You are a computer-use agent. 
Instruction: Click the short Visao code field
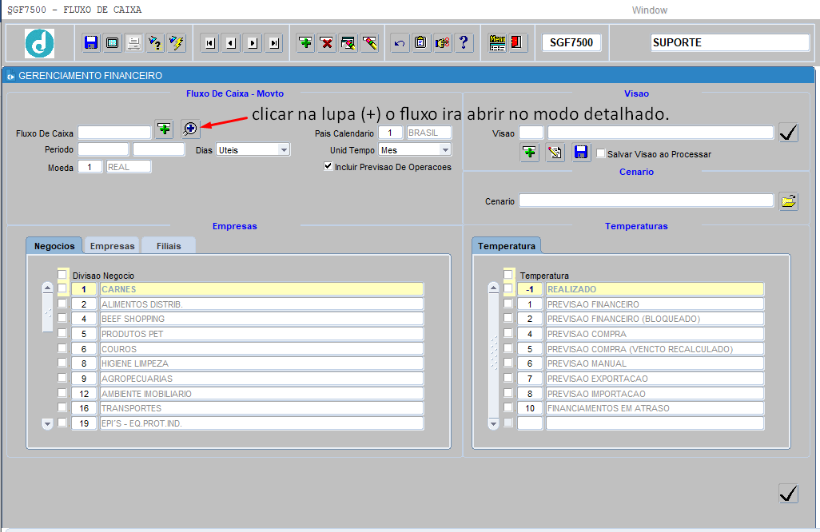coord(531,133)
